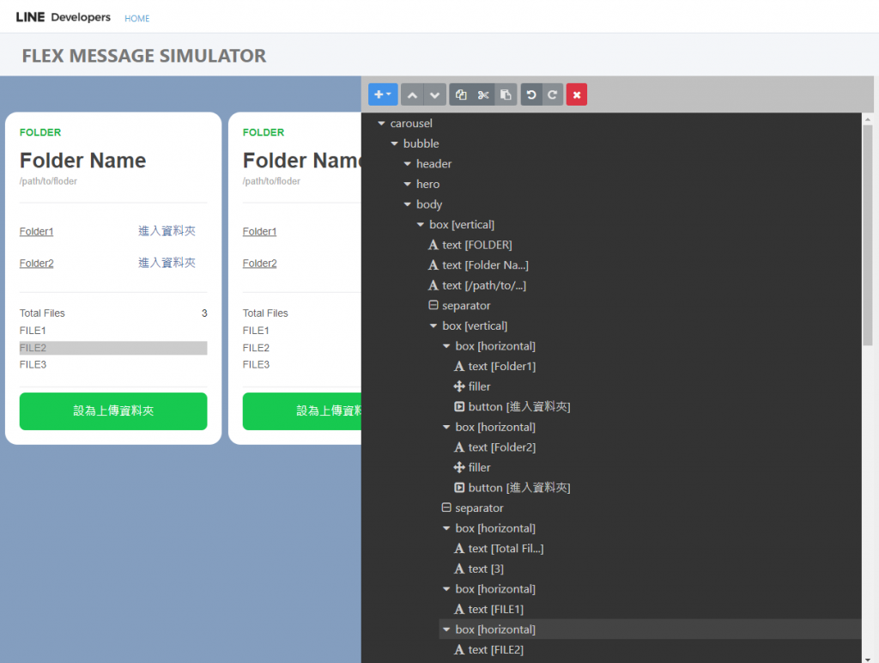The image size is (879, 663).
Task: Select first separator icon below path text
Action: coord(433,305)
